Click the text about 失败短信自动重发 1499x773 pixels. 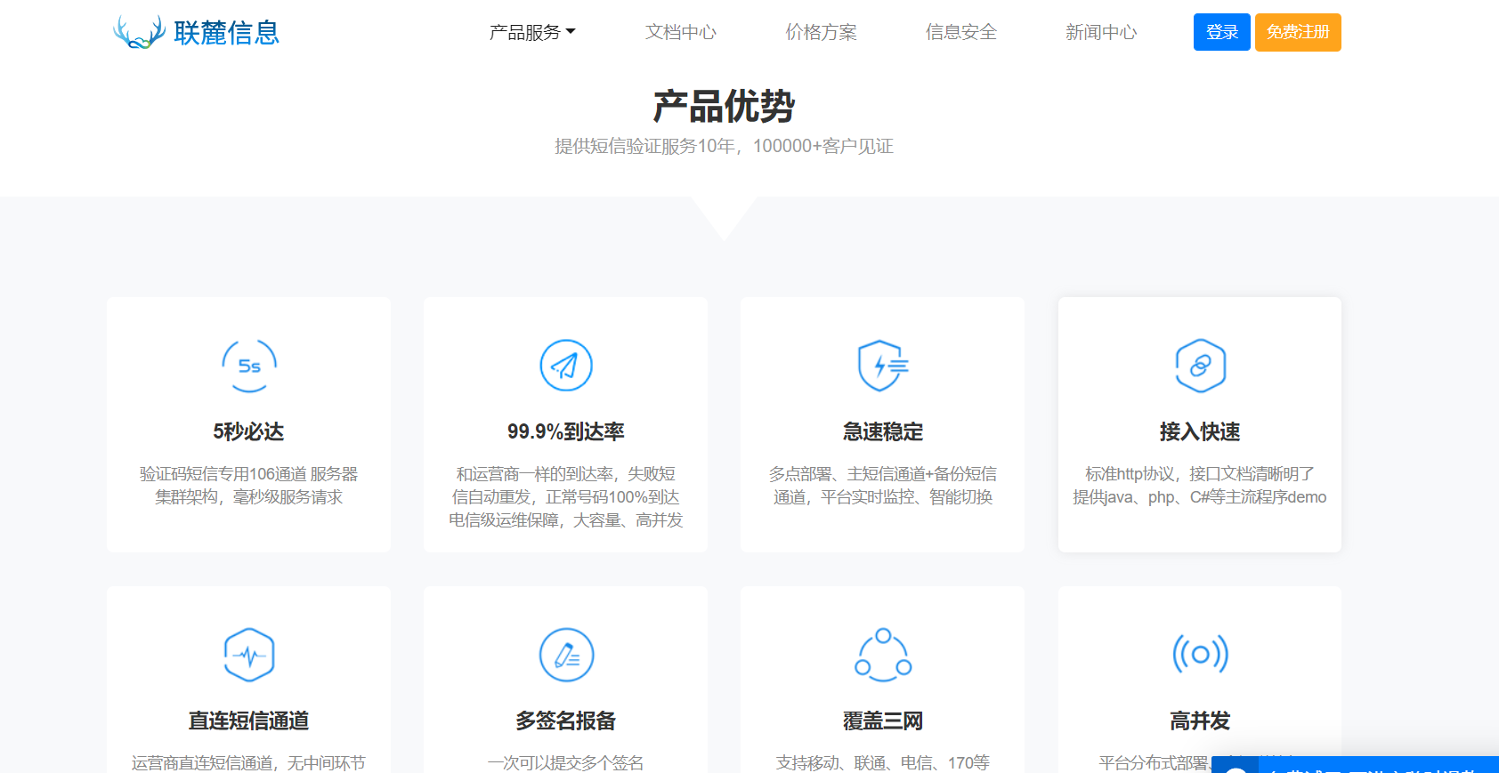point(566,497)
